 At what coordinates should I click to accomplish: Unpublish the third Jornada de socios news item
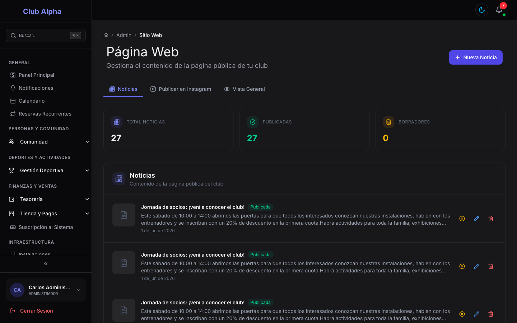click(x=462, y=314)
